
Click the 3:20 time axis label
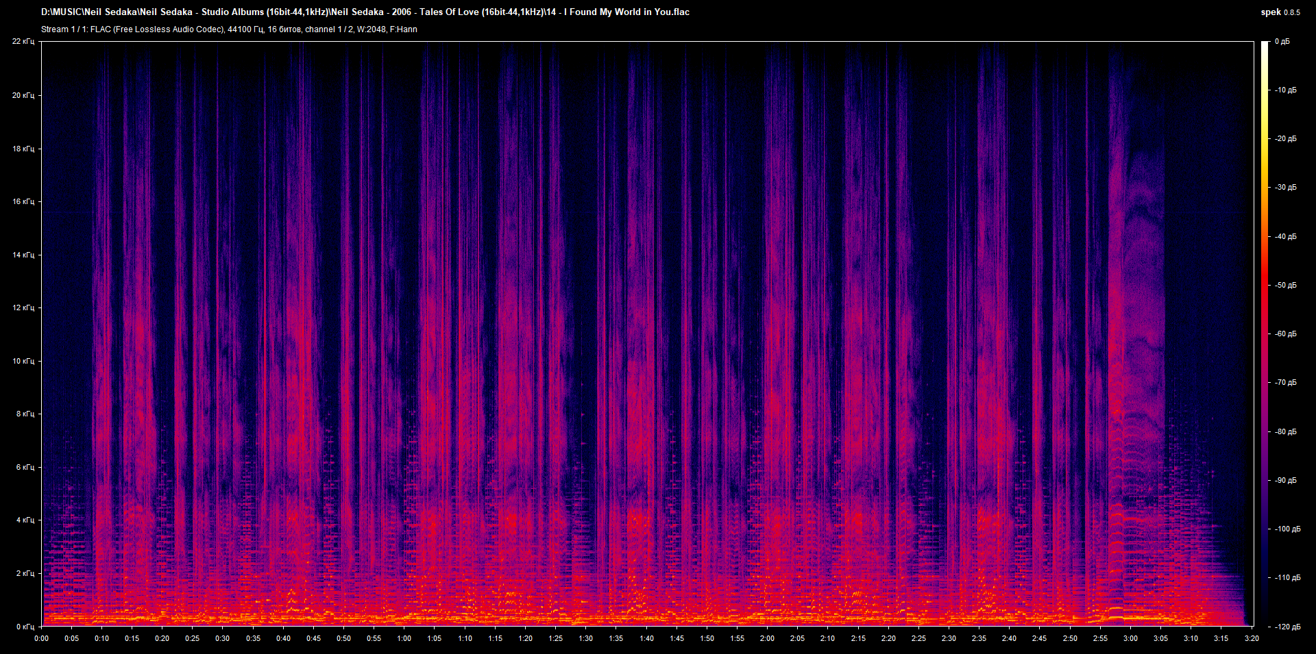coord(1252,638)
